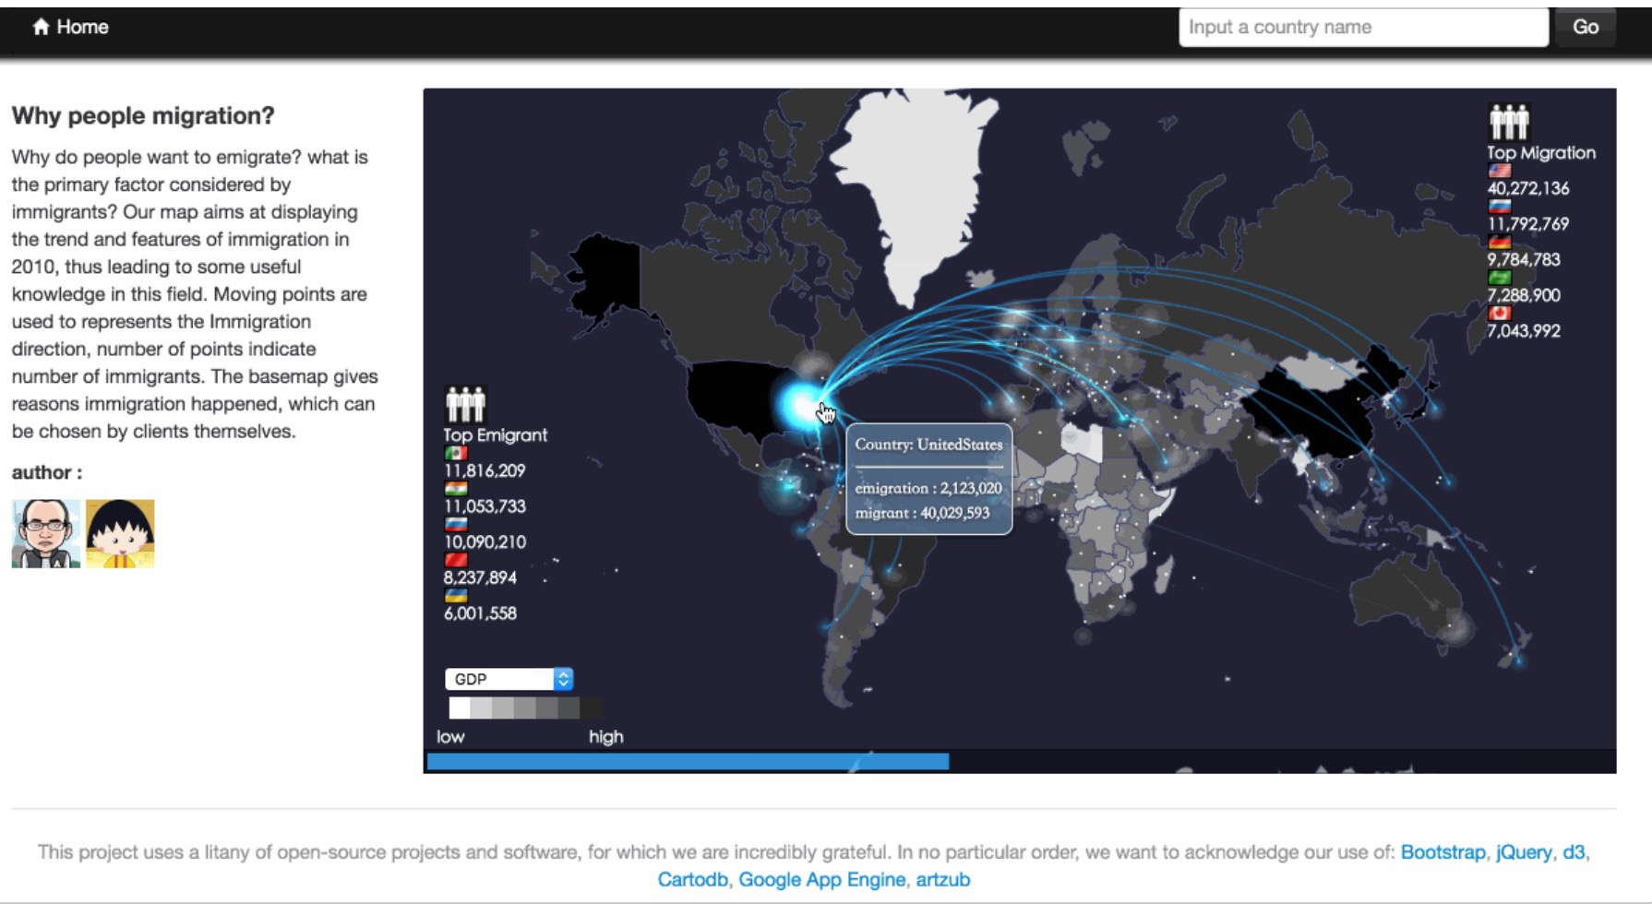1652x904 pixels.
Task: Click the blue timeline progress bar
Action: 688,762
